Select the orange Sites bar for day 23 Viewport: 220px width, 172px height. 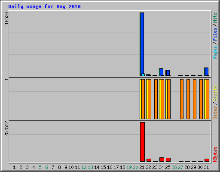pyautogui.click(x=156, y=99)
